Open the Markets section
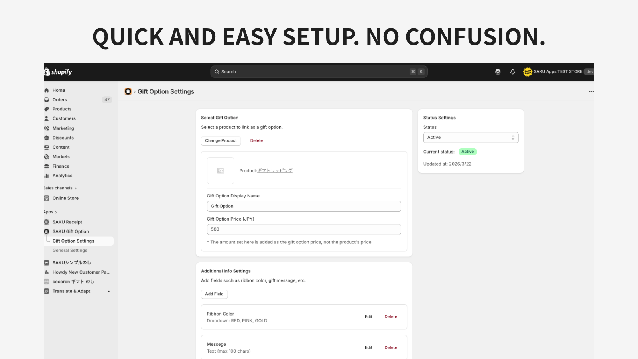The height and width of the screenshot is (359, 638). [x=61, y=156]
